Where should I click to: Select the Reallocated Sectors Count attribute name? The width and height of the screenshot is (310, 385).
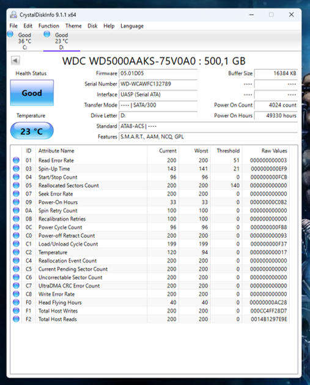[68, 185]
